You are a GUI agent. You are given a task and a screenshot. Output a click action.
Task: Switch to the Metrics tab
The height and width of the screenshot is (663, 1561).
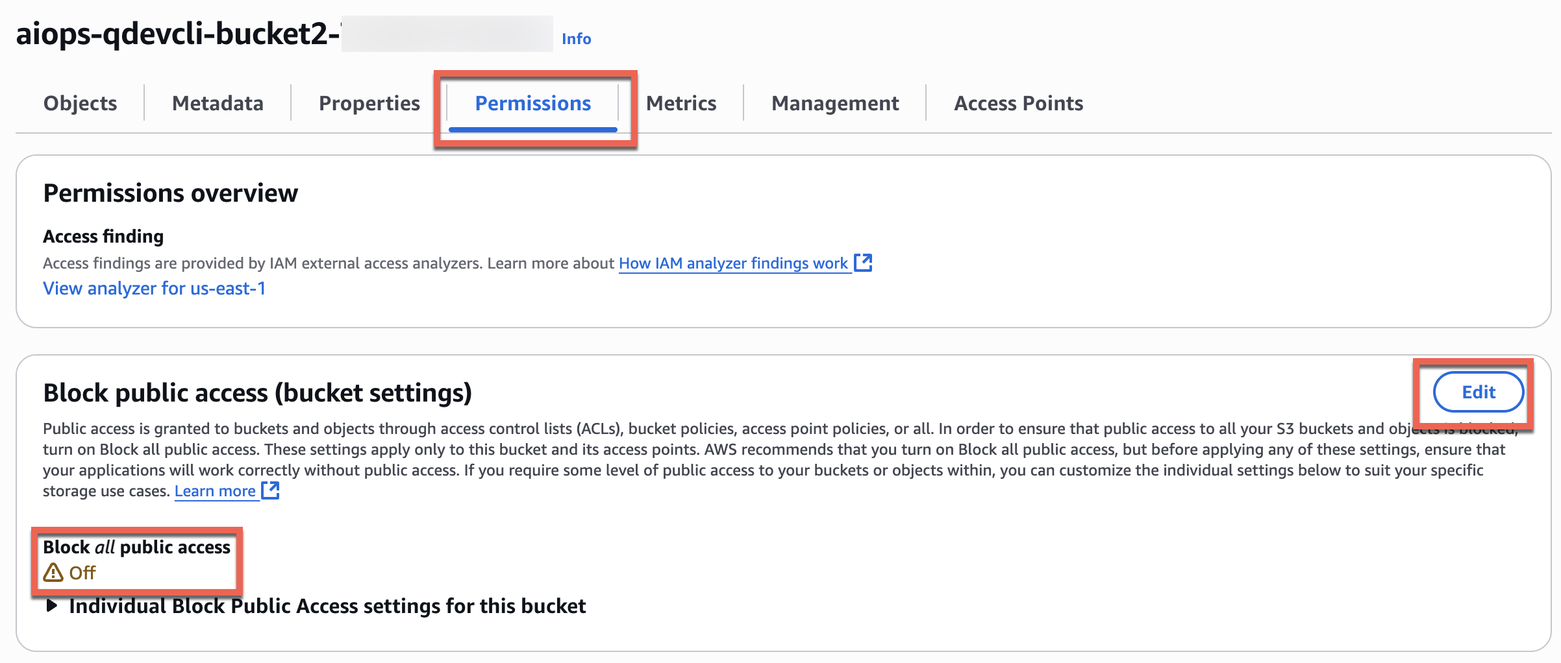681,102
